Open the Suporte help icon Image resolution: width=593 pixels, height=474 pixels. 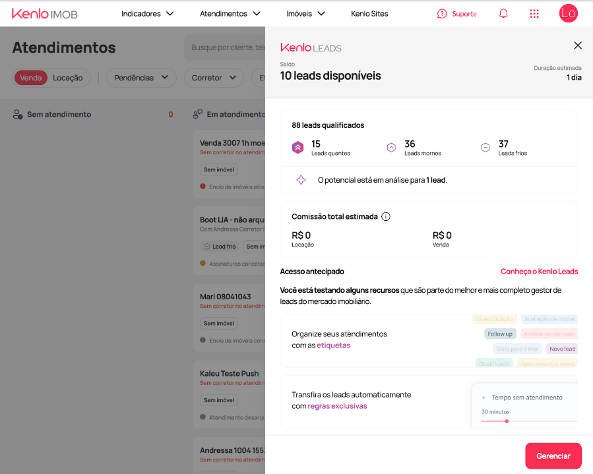click(x=442, y=14)
